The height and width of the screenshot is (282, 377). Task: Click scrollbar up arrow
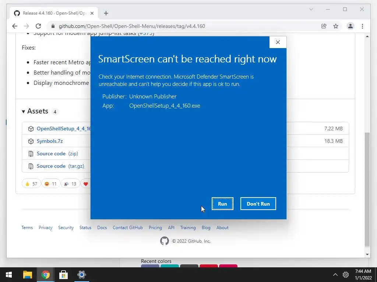(367, 36)
